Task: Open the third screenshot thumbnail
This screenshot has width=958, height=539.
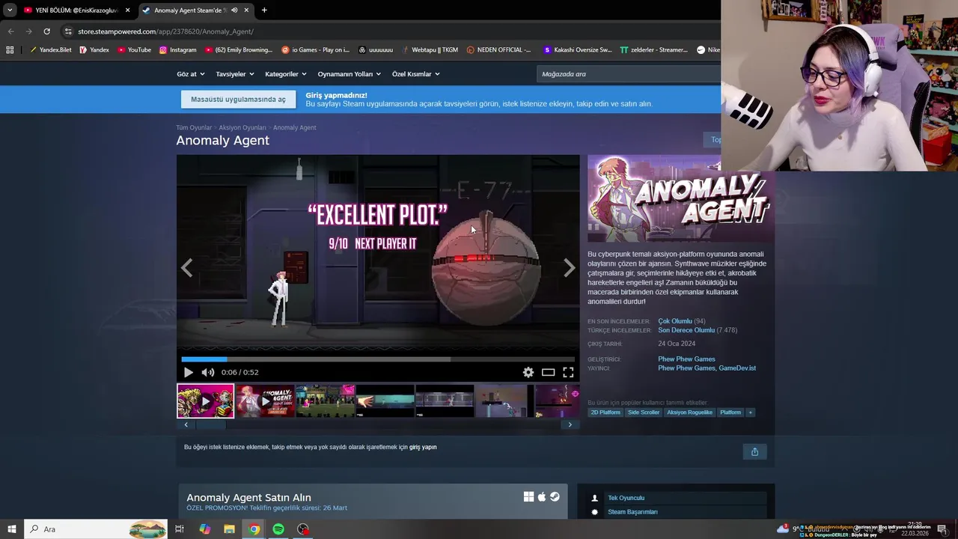Action: coord(325,401)
